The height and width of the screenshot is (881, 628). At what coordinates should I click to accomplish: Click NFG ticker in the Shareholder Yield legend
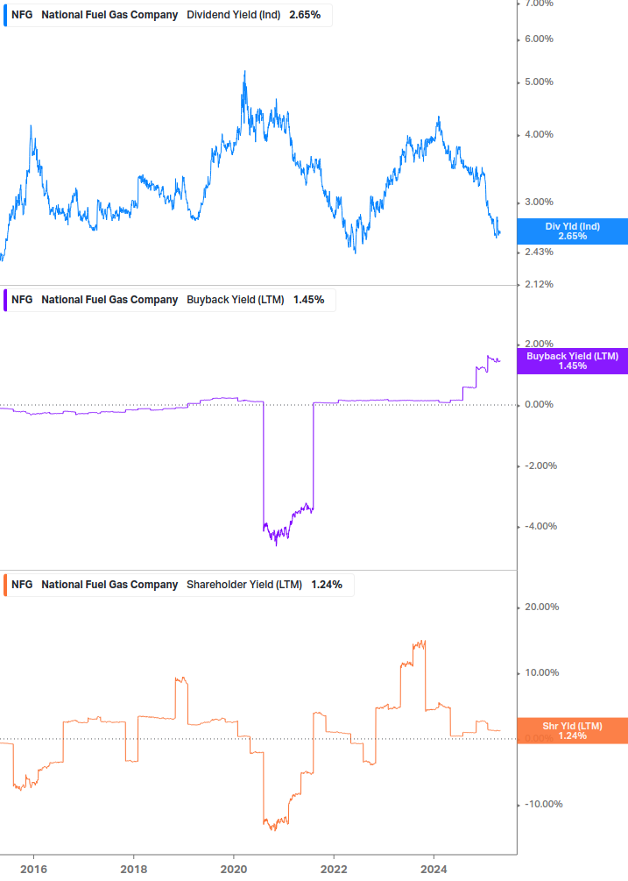point(22,585)
